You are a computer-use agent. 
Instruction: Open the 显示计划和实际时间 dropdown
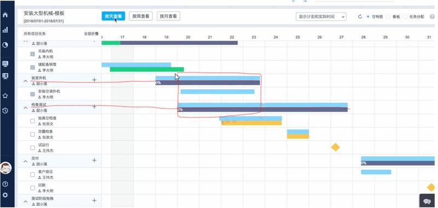coord(321,17)
